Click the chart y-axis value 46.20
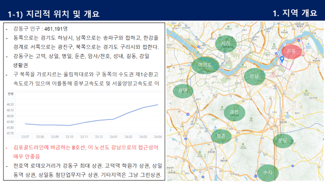This screenshot has height=182, width=325. [10, 105]
